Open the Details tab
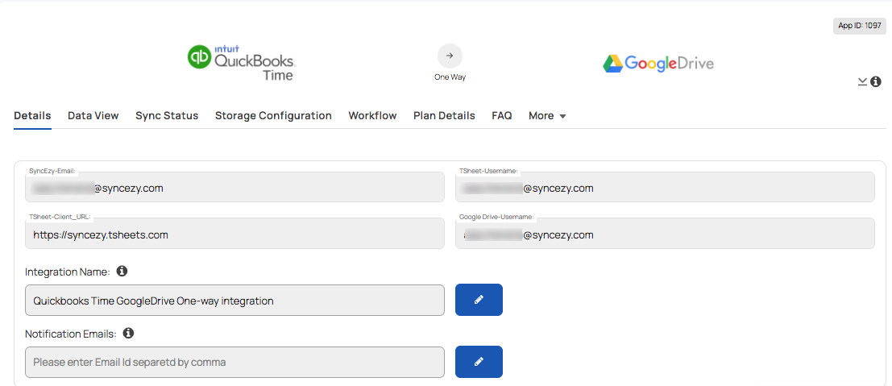The width and height of the screenshot is (892, 386). point(32,115)
